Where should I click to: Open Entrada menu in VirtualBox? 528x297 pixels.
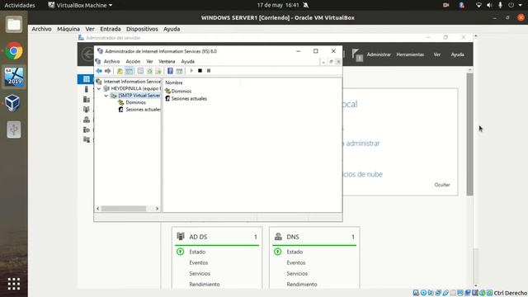[x=110, y=29]
